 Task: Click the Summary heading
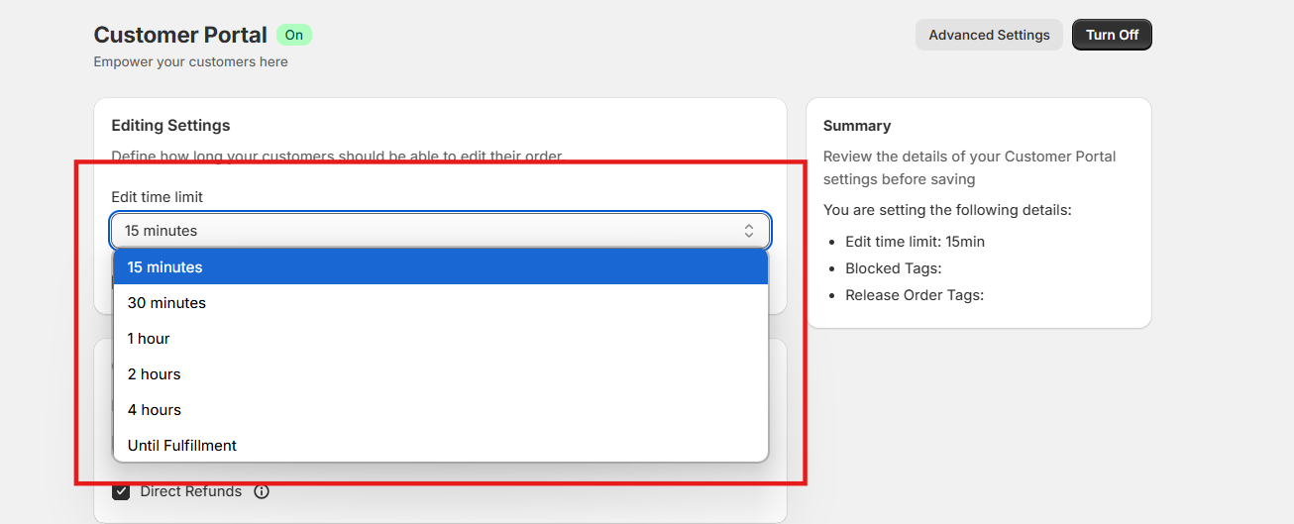(x=857, y=126)
